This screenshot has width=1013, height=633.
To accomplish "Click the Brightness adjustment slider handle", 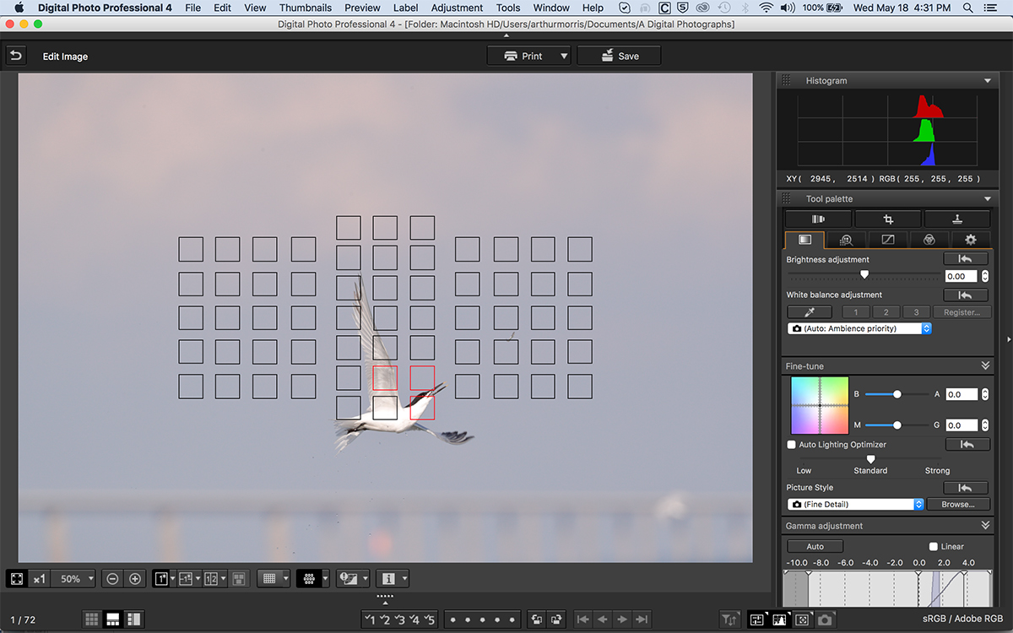I will pos(864,274).
